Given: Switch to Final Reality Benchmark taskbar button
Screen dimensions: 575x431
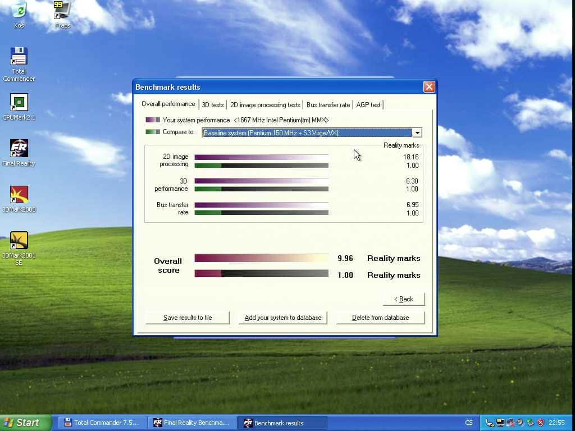Looking at the screenshot, I should point(192,423).
